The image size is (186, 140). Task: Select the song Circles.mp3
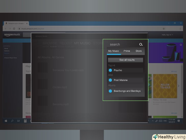[60, 87]
